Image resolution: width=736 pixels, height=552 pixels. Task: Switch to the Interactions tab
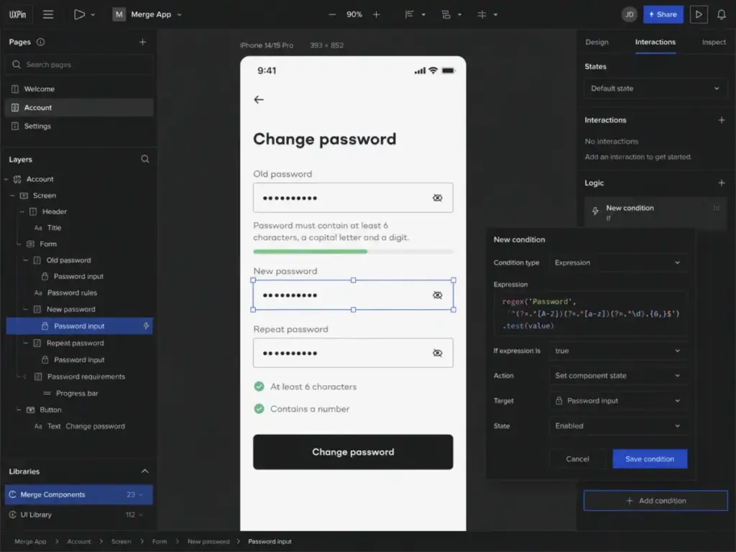pos(655,42)
